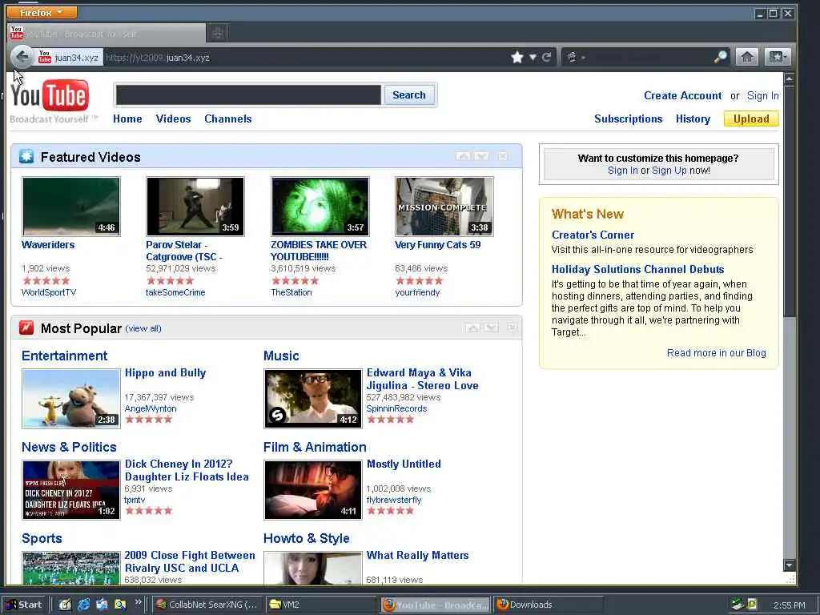Click the YouTube logo
The image size is (820, 615).
click(x=50, y=96)
